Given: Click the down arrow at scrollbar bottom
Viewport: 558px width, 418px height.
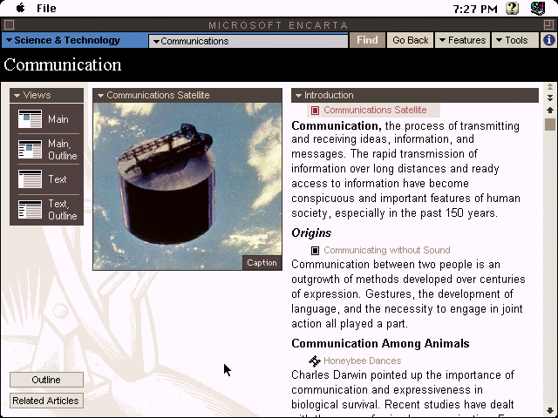Looking at the screenshot, I should click(550, 412).
